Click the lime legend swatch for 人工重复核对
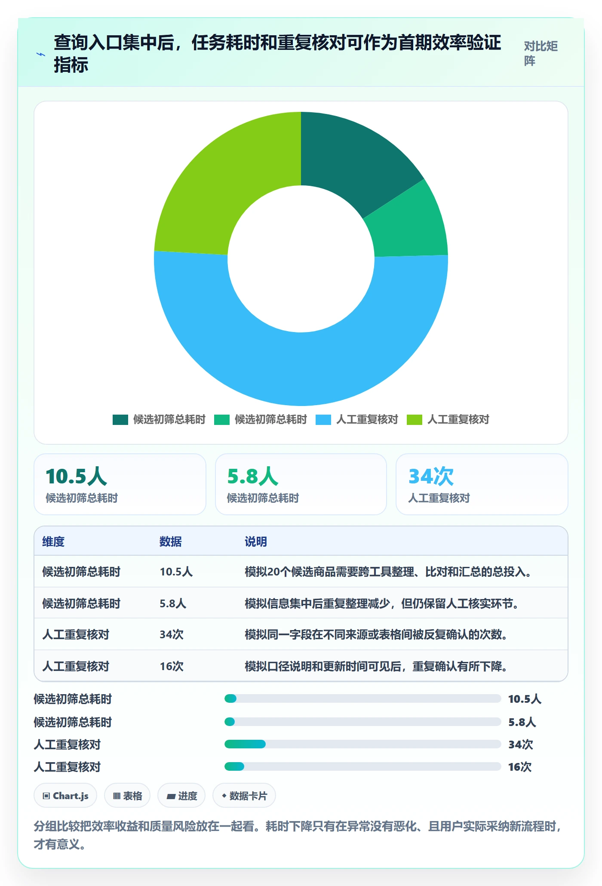This screenshot has height=886, width=602. click(x=415, y=419)
